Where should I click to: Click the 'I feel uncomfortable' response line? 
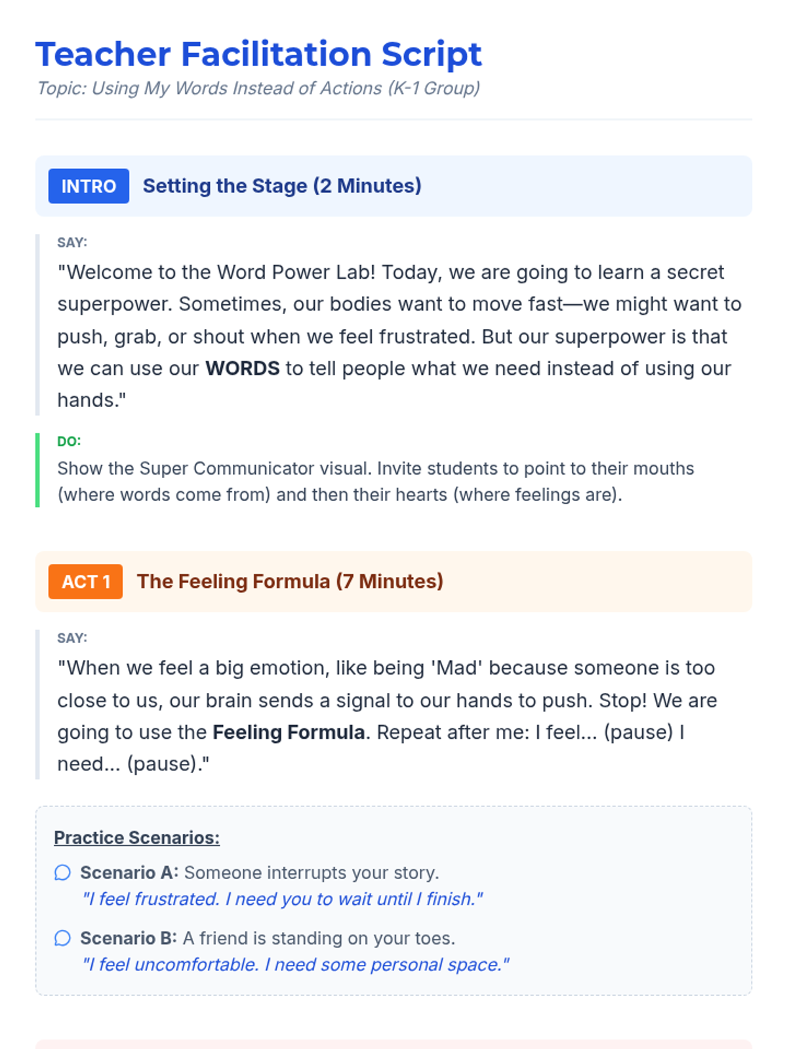[295, 964]
